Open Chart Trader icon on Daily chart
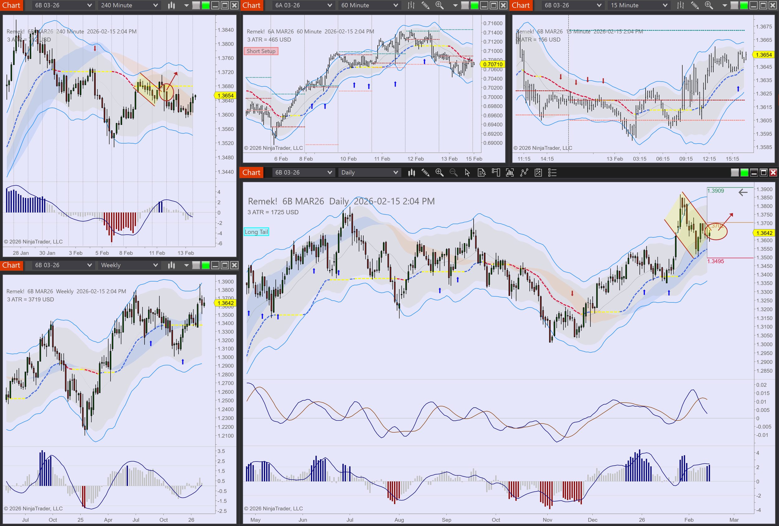This screenshot has height=526, width=779. [x=495, y=173]
